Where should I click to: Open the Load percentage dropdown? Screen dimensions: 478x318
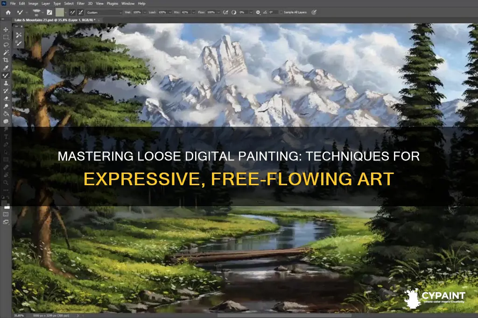169,13
